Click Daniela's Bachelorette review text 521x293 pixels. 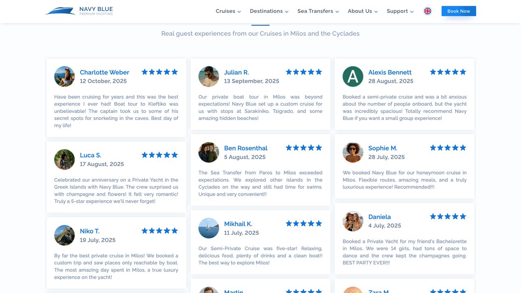point(405,252)
